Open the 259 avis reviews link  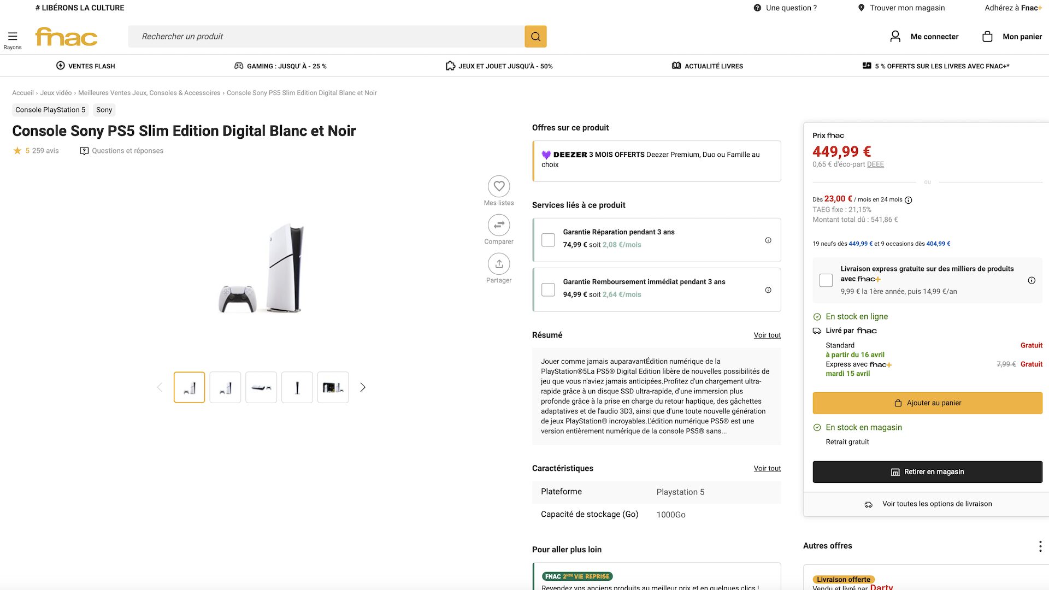click(45, 151)
